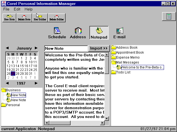
Task: Select January 1 on the calendar
Action: coord(22,58)
